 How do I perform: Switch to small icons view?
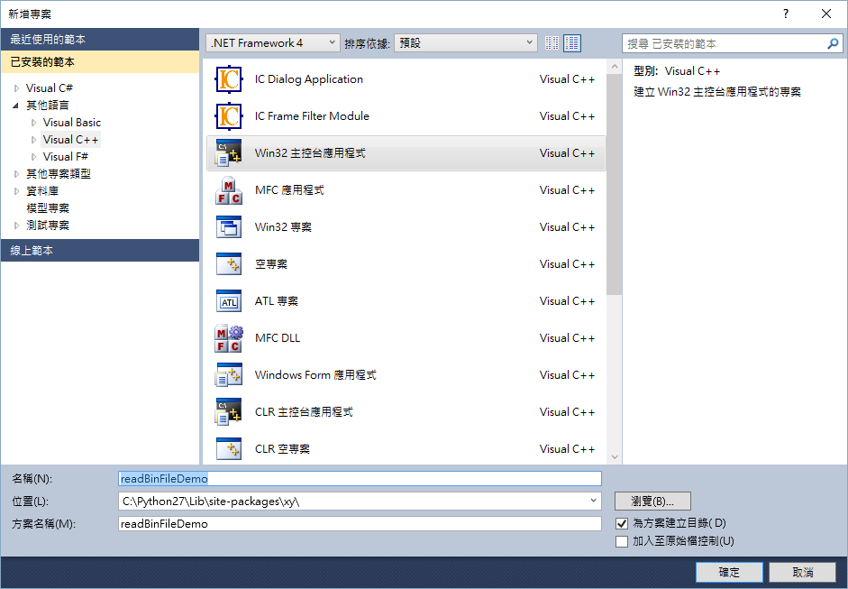pyautogui.click(x=552, y=43)
